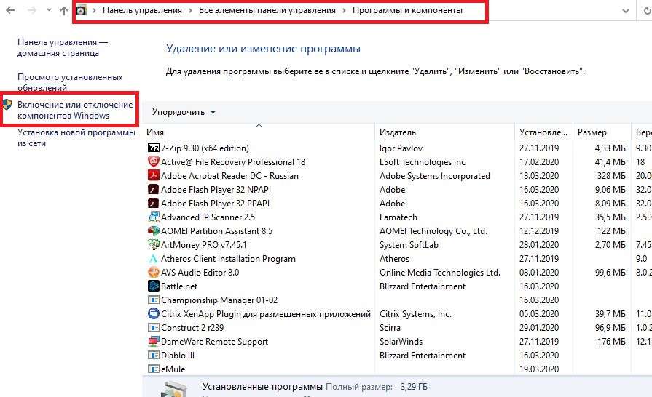The width and height of the screenshot is (652, 397).
Task: Open the Упорядочить dropdown menu
Action: [184, 112]
